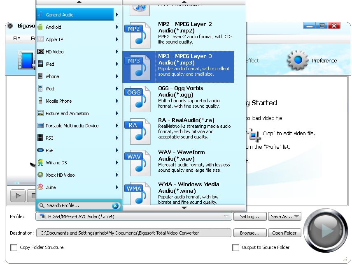Click the PS3 console icon
This screenshot has height=265, width=352.
click(40, 138)
